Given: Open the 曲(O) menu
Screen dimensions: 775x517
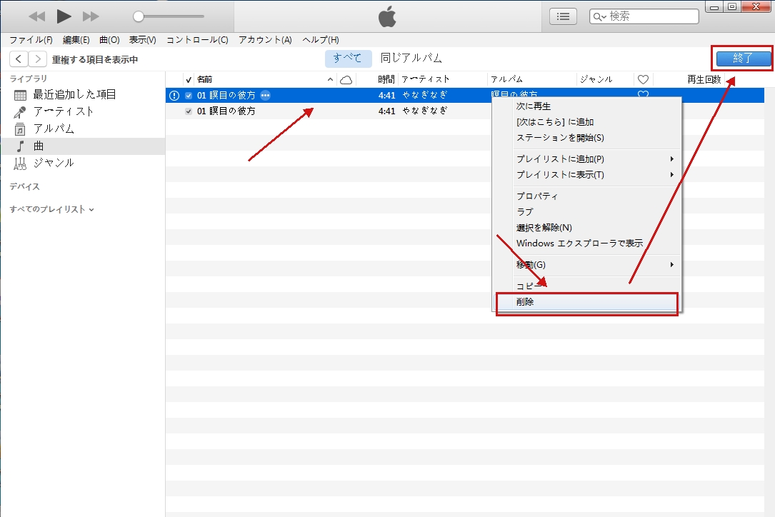Looking at the screenshot, I should [109, 40].
